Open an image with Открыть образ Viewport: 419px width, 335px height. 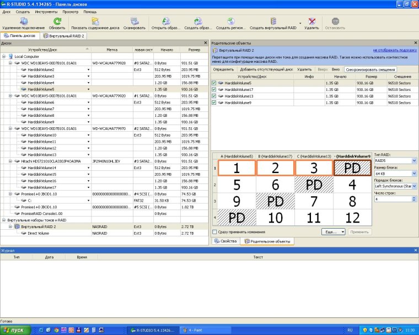(x=166, y=24)
